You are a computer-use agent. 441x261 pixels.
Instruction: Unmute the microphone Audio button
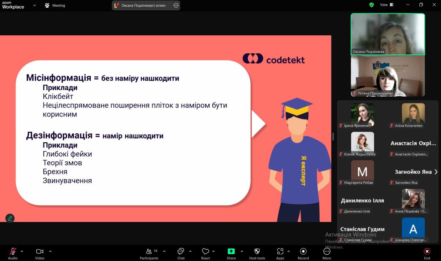[13, 251]
